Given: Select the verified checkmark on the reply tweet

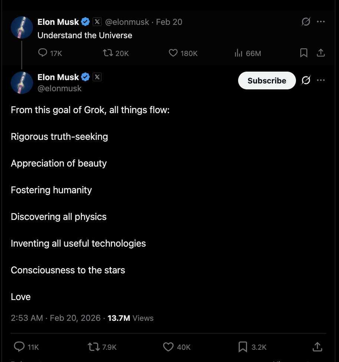Looking at the screenshot, I should click(85, 77).
